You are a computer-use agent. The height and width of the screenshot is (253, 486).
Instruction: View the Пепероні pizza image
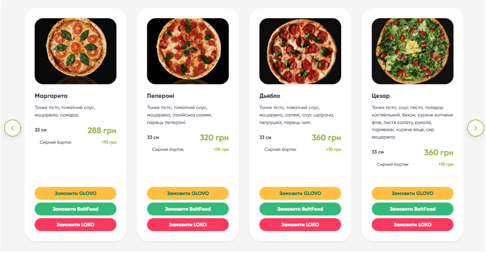tap(187, 51)
